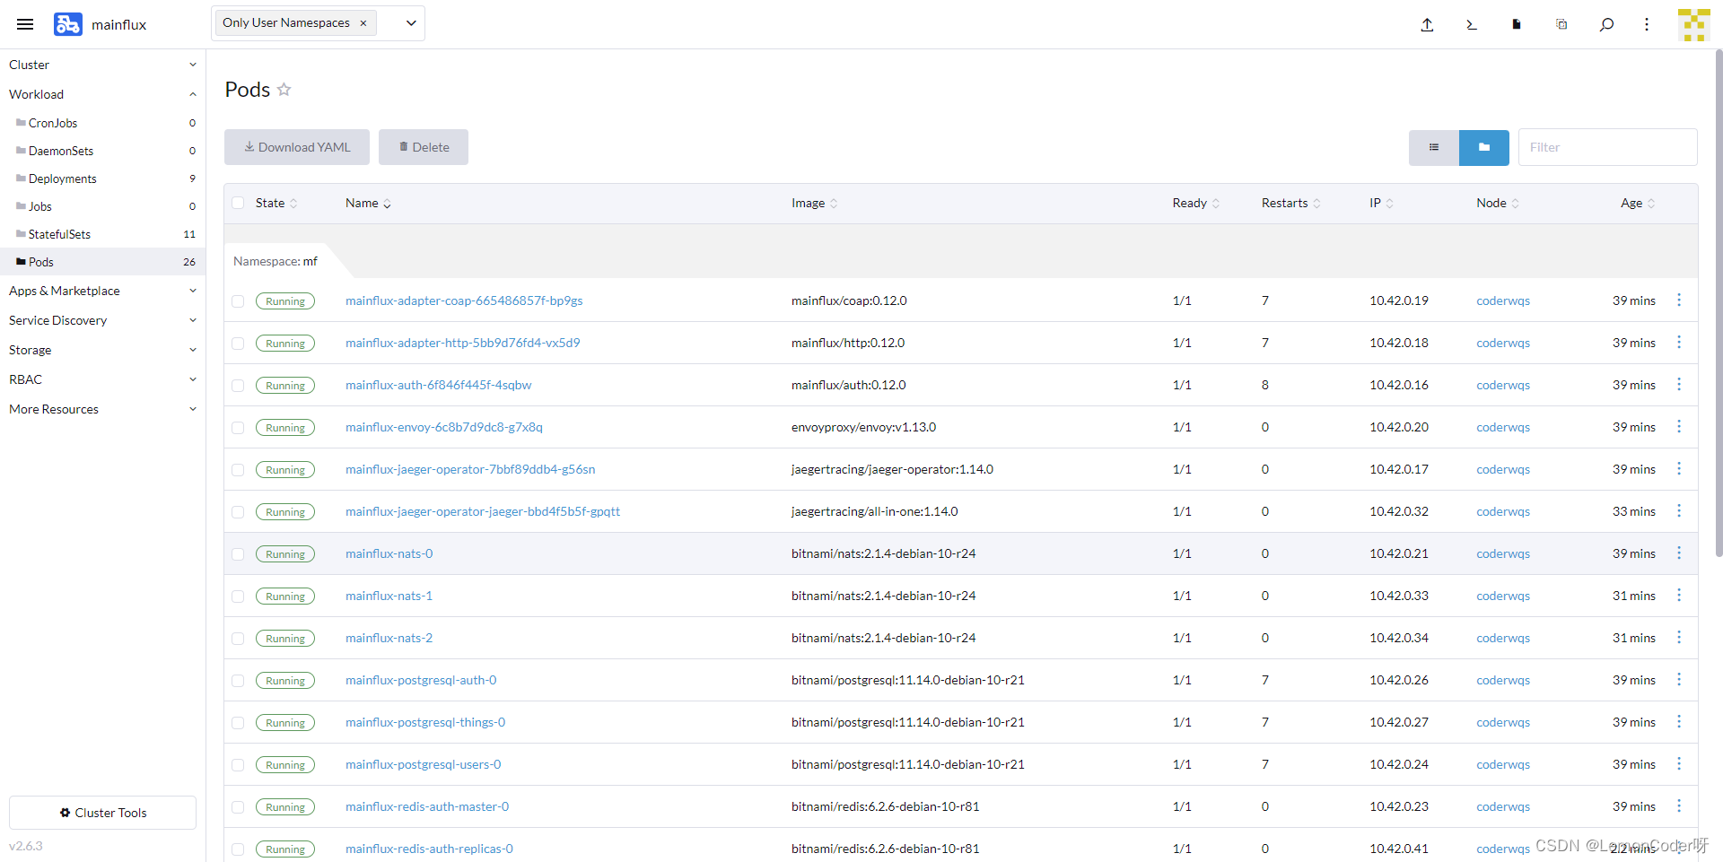Open row actions for mainflux-redis-auth-master-0 pod
Image resolution: width=1723 pixels, height=862 pixels.
pyautogui.click(x=1679, y=805)
